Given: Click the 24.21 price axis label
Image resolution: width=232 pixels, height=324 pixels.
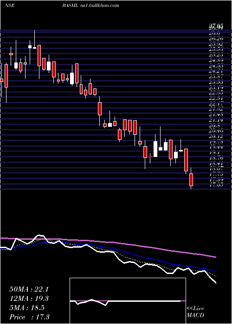Looking at the screenshot, I should [x=216, y=71].
